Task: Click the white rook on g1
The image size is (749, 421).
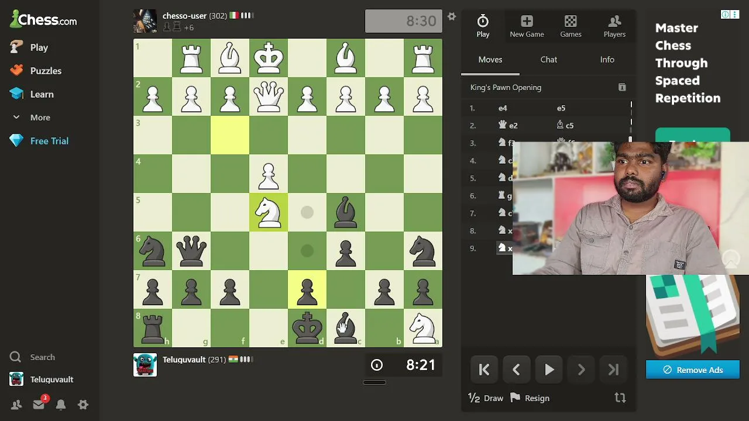Action: (x=191, y=58)
